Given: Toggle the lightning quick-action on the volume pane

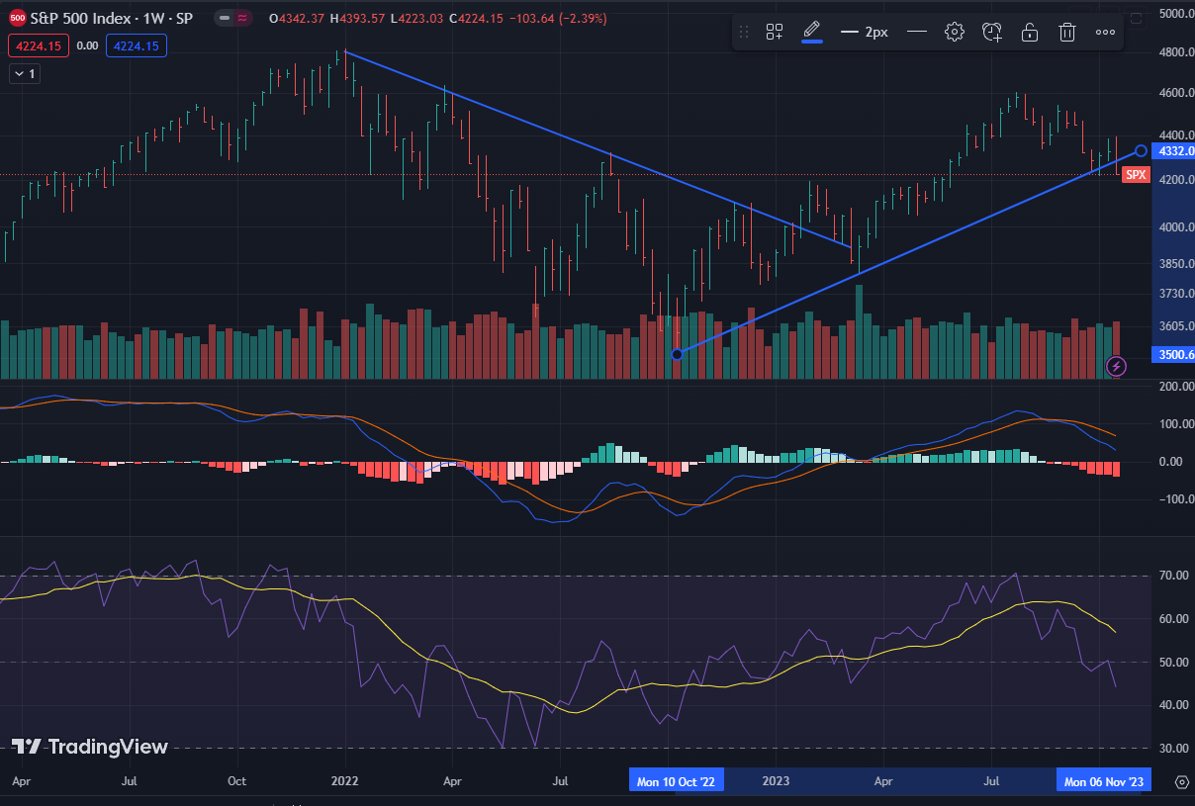Looking at the screenshot, I should tap(1116, 366).
